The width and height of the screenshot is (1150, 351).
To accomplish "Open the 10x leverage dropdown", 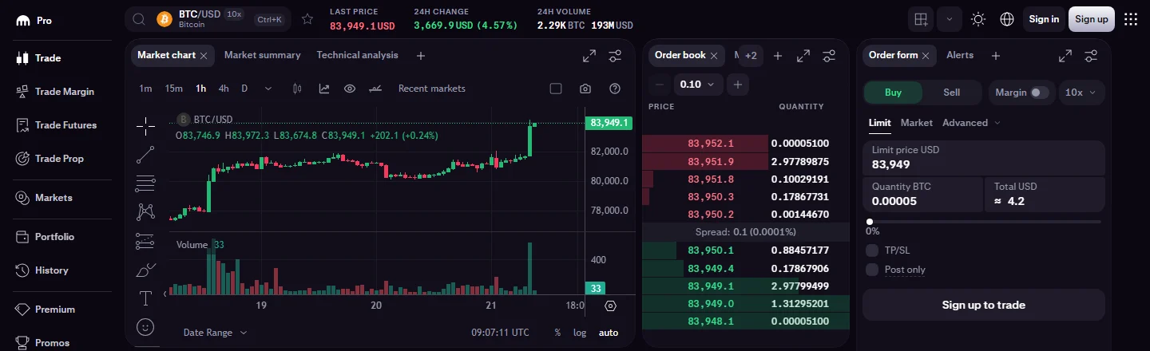I will (1082, 93).
